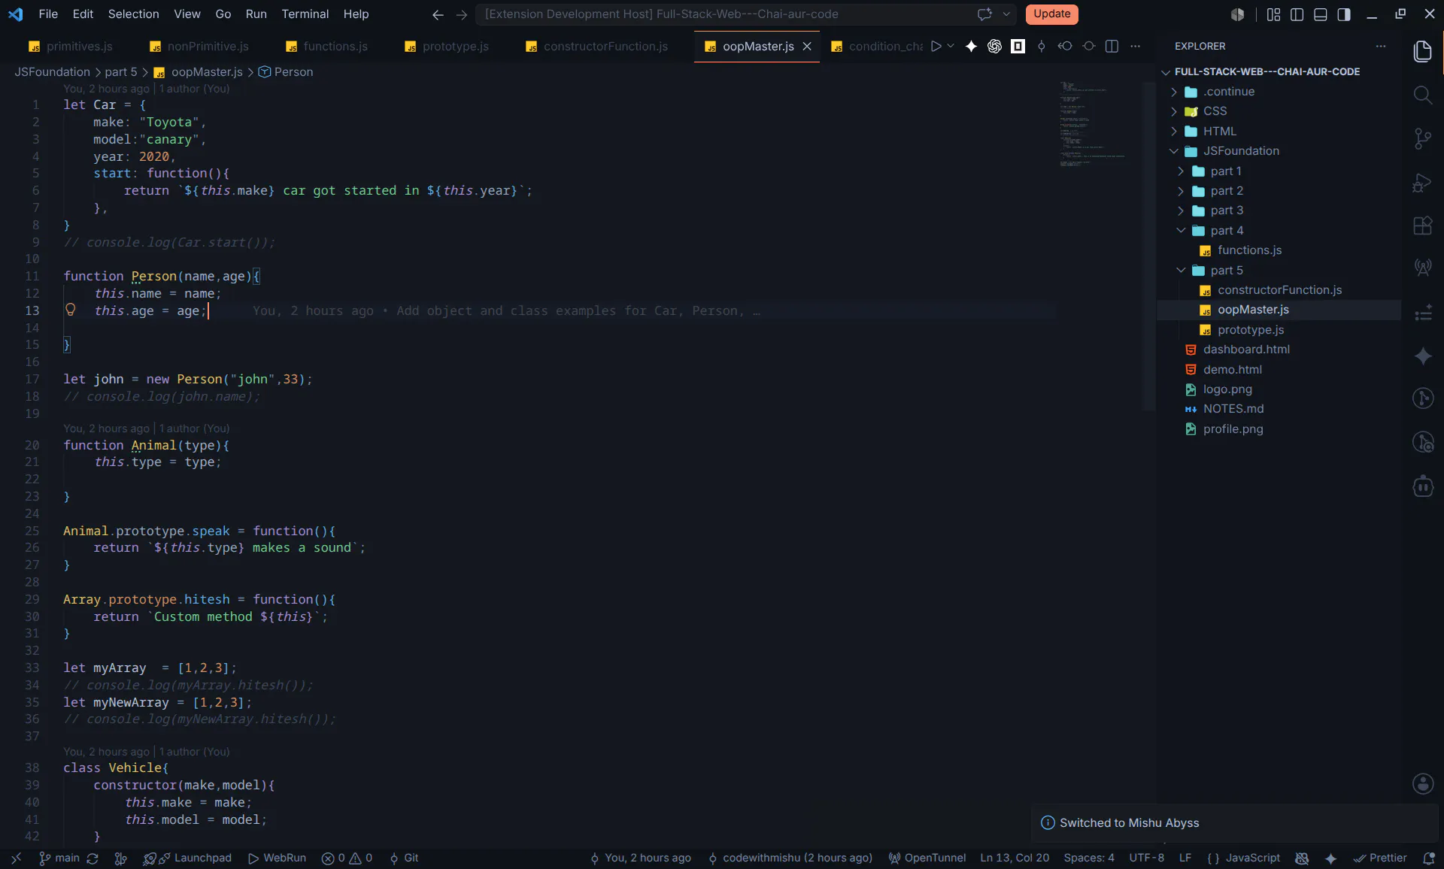Open the Extensions view
The image size is (1444, 869).
1422,226
